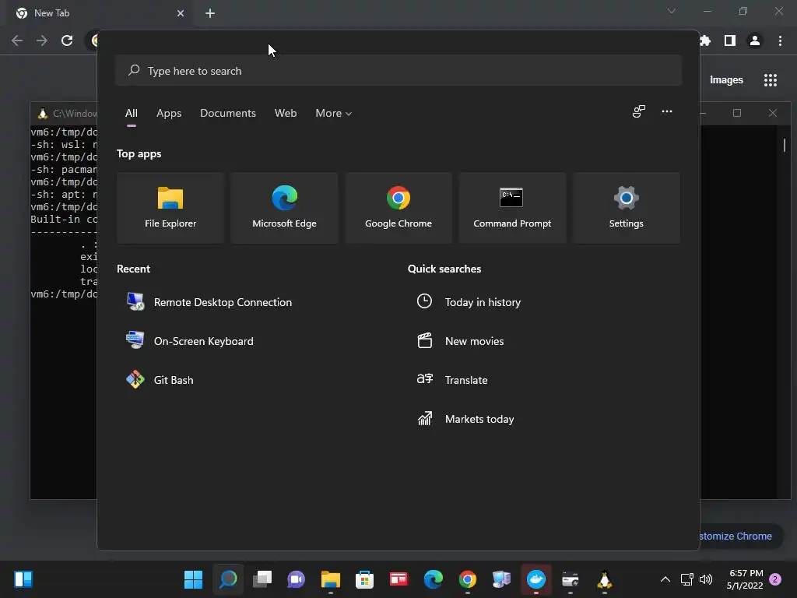Select the All search filter tab
797x598 pixels.
click(131, 114)
